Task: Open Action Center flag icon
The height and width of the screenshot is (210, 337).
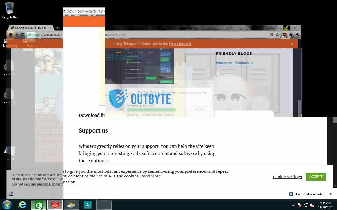Action: click(x=300, y=205)
